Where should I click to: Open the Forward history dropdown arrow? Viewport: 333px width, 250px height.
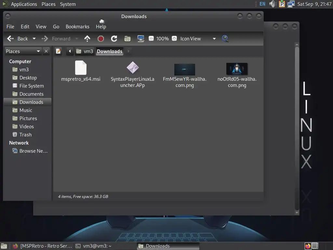pos(77,38)
